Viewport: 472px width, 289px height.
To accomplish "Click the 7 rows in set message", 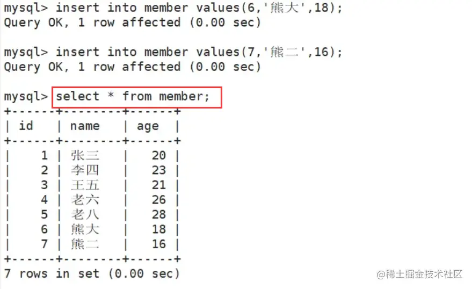I will (x=92, y=273).
